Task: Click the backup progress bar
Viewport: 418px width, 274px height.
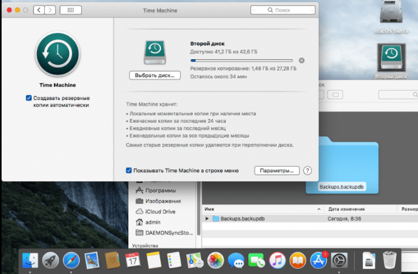Action: click(x=241, y=60)
